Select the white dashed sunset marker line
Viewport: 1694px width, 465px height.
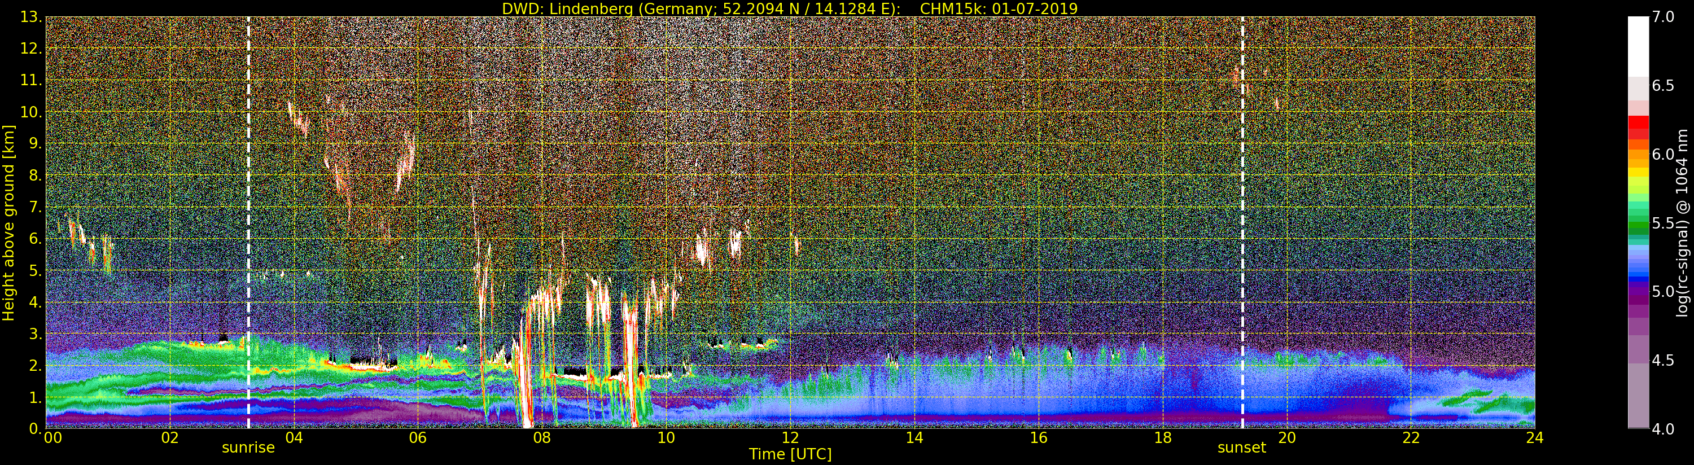click(x=1242, y=222)
